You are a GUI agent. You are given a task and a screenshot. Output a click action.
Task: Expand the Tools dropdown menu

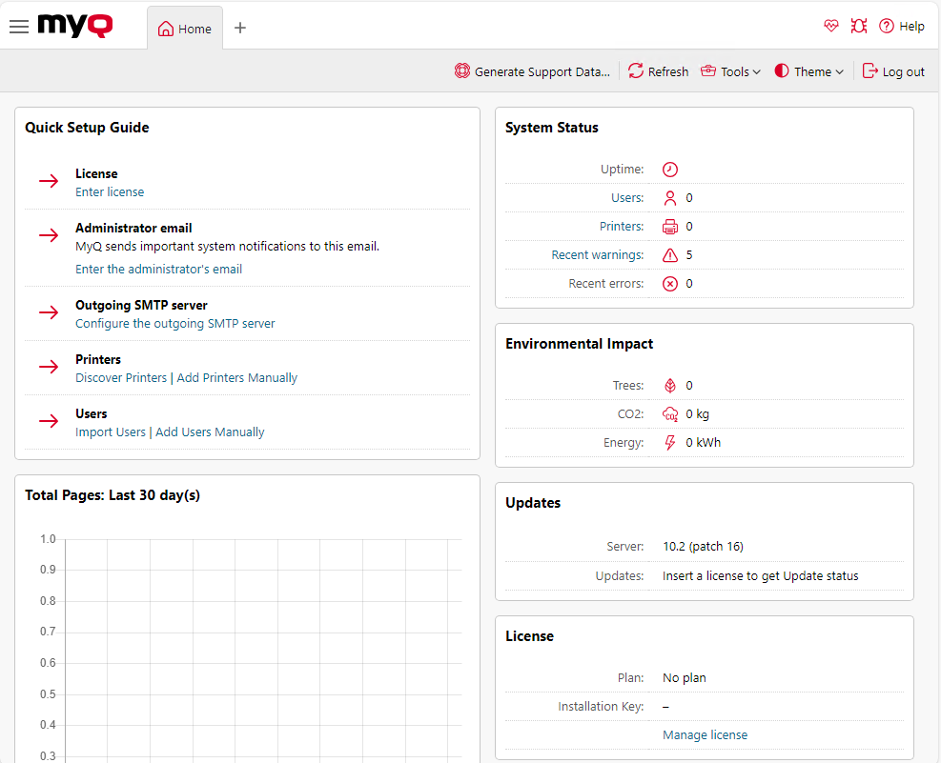(730, 71)
